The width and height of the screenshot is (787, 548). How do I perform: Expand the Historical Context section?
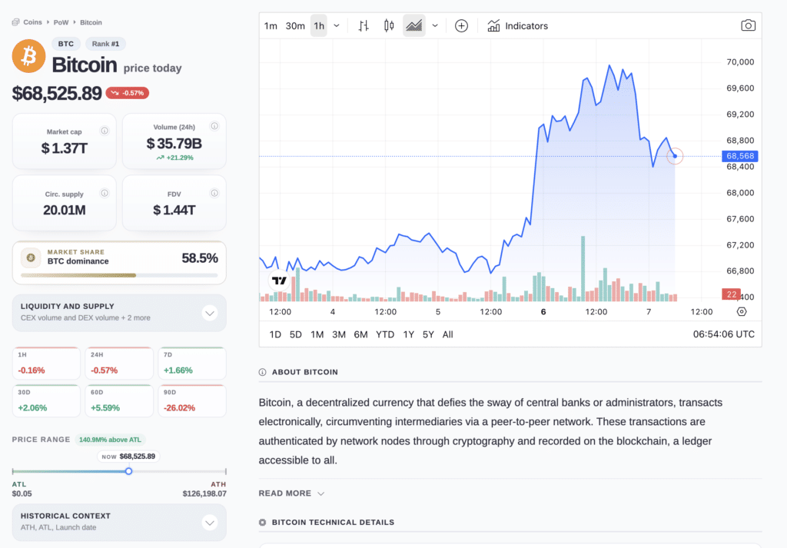coord(210,523)
